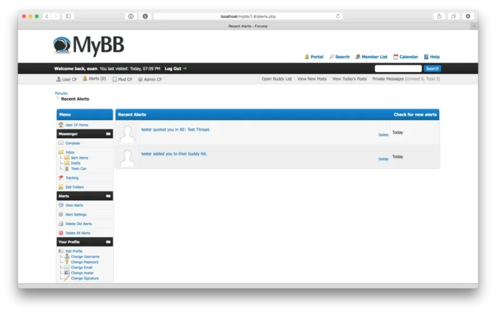This screenshot has width=496, height=314.
Task: Collapse the Your Profile section
Action: [x=107, y=242]
